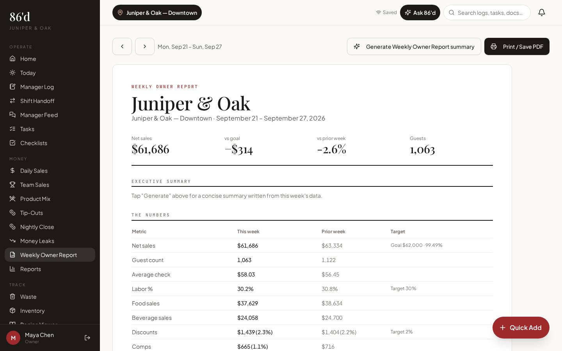
Task: Click the Discounts $1,439 (2.3%) value
Action: (x=255, y=332)
